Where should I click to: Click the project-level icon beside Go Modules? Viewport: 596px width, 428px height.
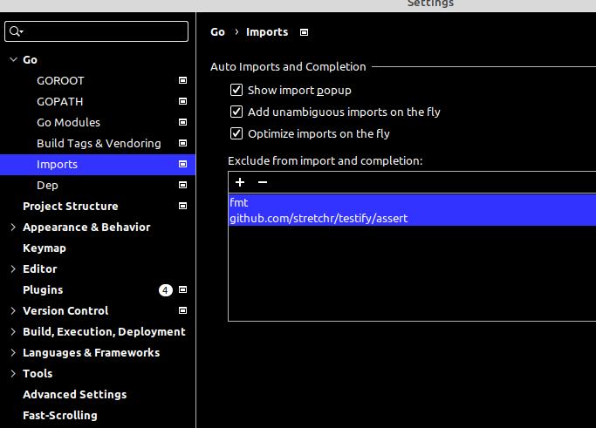coord(183,122)
